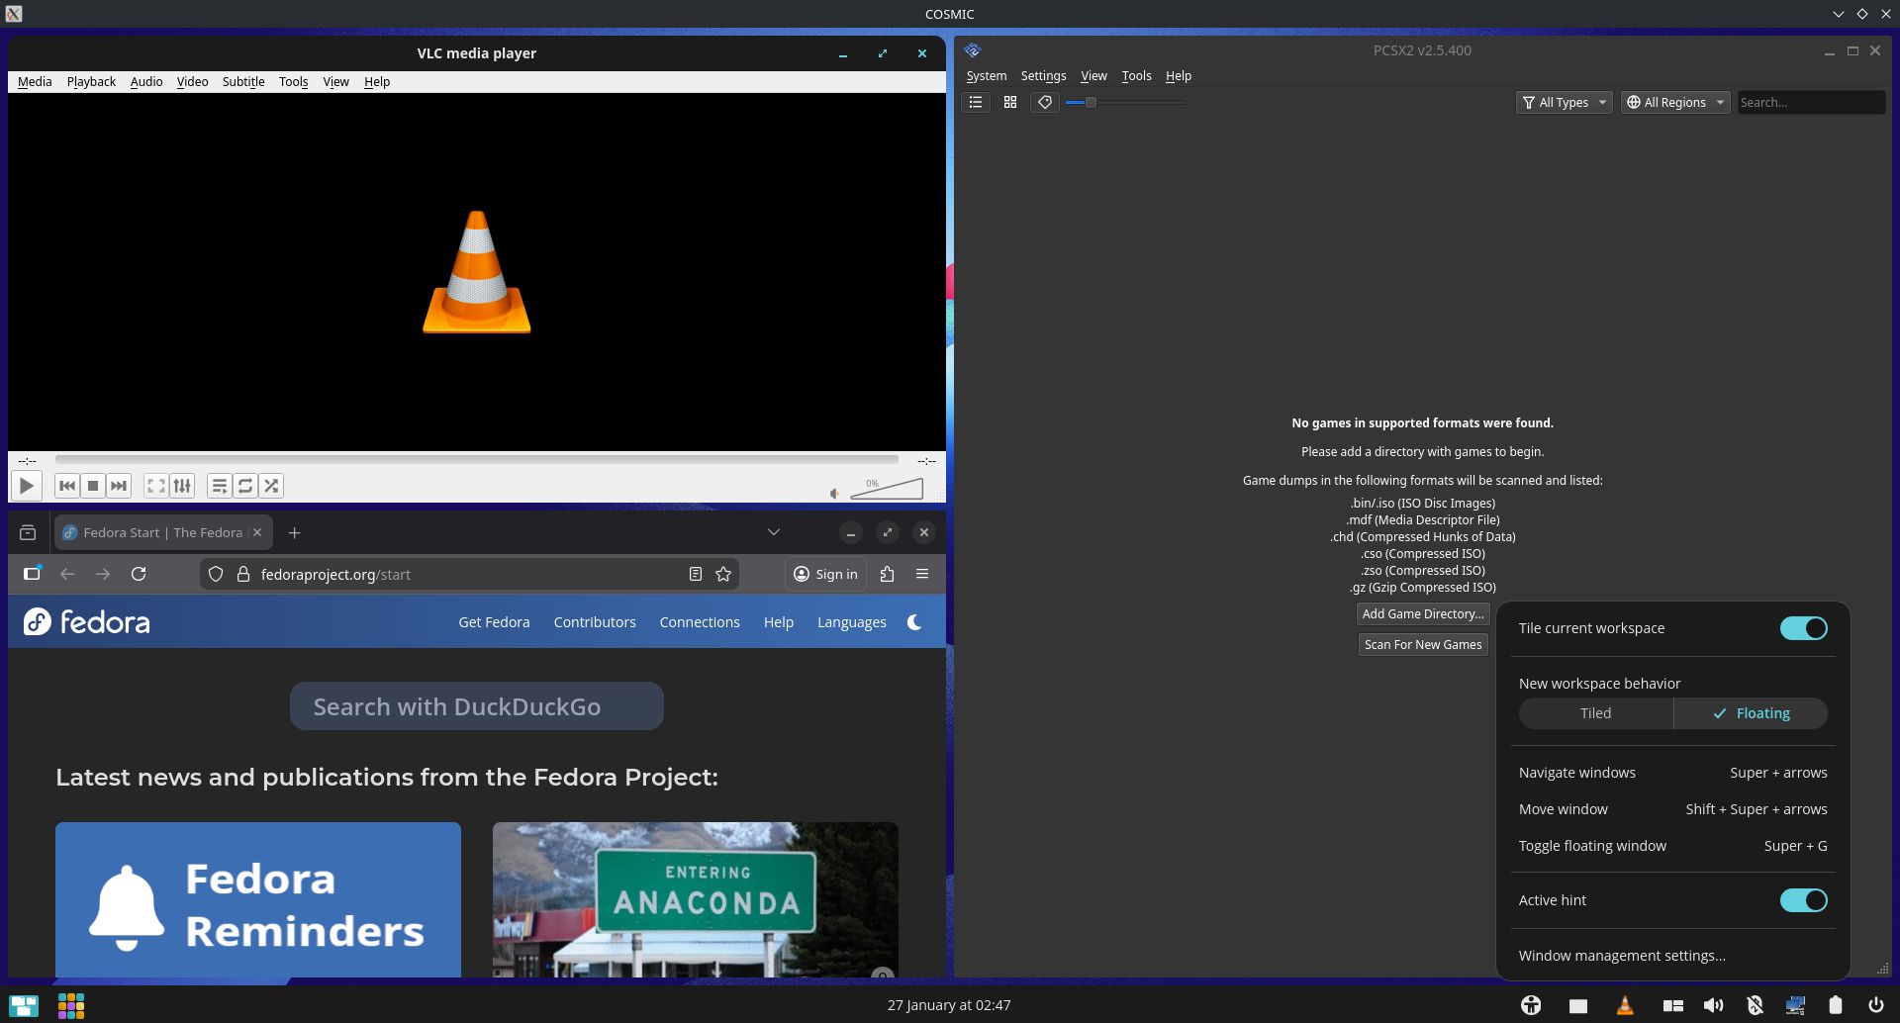Viewport: 1900px width, 1023px height.
Task: Select the Fedora Start tab
Action: [x=163, y=532]
